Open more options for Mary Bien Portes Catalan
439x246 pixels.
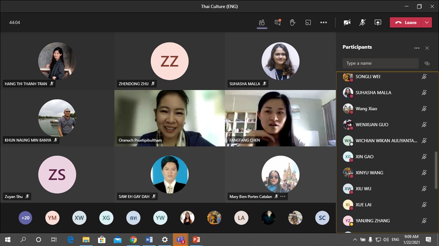(283, 197)
